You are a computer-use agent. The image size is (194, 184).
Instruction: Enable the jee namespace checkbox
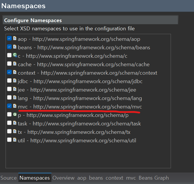(x=9, y=89)
